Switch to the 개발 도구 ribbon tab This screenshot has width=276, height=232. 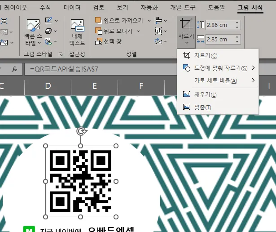(x=183, y=8)
